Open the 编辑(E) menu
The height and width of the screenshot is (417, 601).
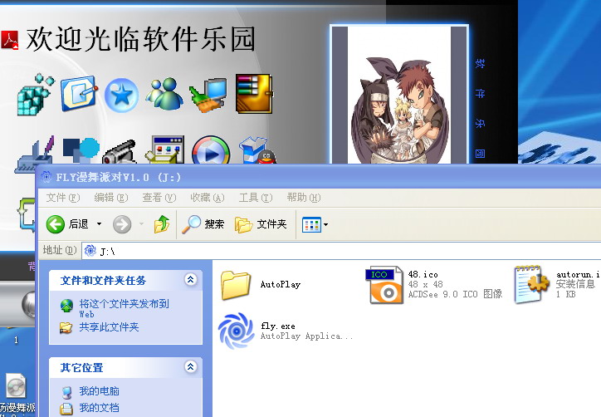pos(111,198)
